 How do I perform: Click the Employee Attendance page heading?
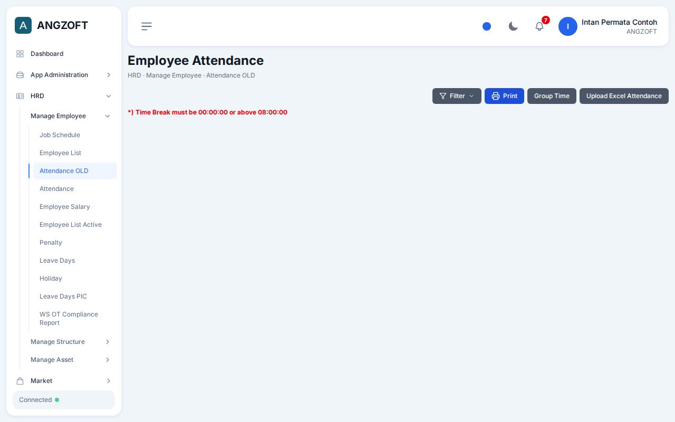click(x=196, y=61)
